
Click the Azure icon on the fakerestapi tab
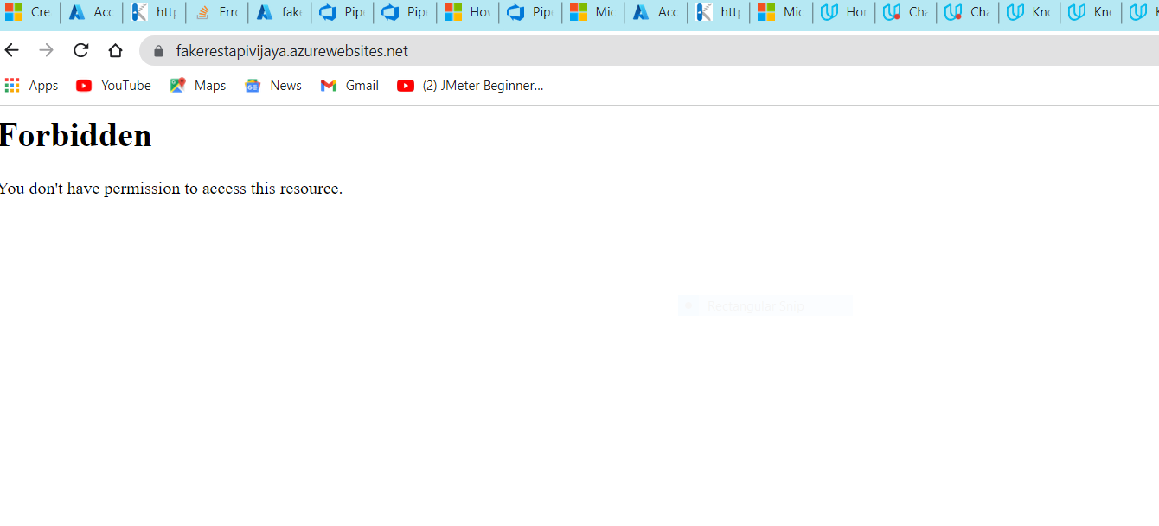click(263, 12)
